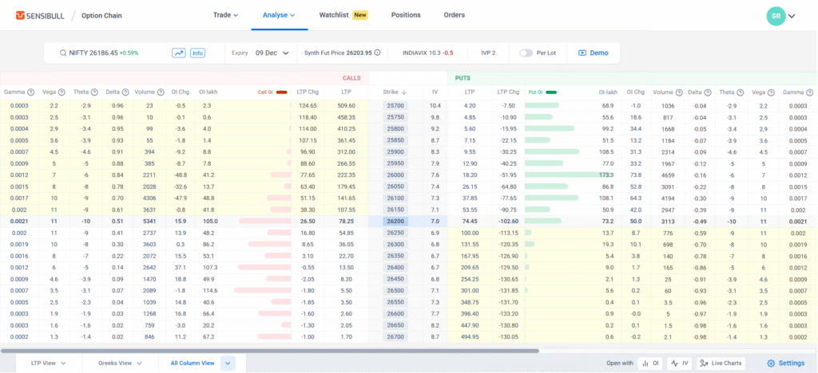
Task: Select strike 26200 cell
Action: click(395, 221)
